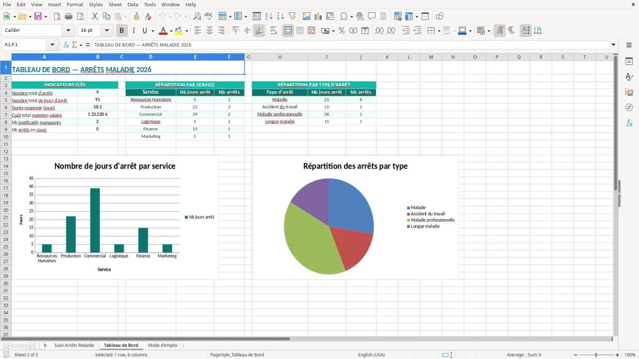Click English (USA) language in status bar
This screenshot has height=359, width=639.
[x=371, y=355]
